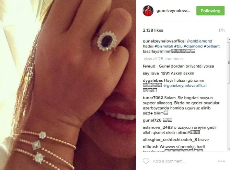
Task: Open the #diamond hashtag
Action: [193, 46]
